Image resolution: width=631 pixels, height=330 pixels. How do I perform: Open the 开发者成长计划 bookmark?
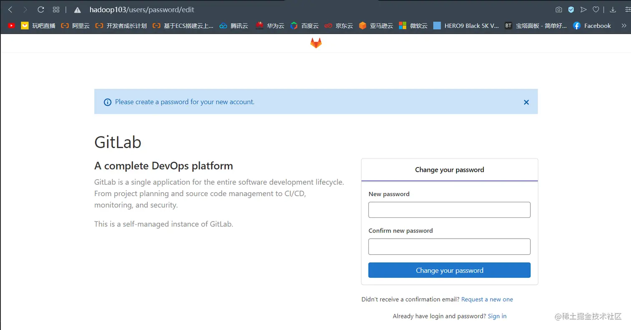coord(121,26)
